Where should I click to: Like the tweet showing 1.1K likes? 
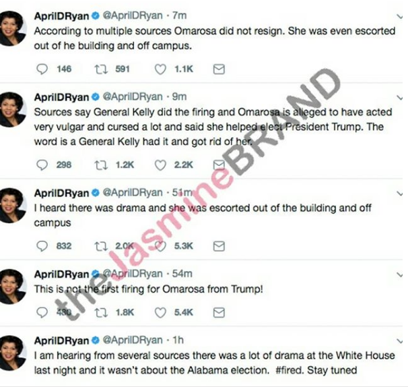[x=160, y=69]
